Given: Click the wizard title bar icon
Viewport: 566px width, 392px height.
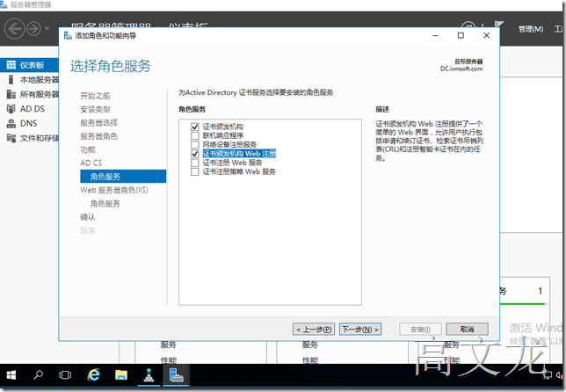Looking at the screenshot, I should tap(68, 35).
